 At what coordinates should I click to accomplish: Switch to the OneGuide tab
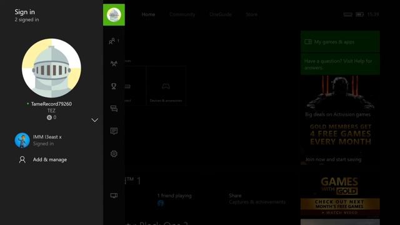point(221,14)
